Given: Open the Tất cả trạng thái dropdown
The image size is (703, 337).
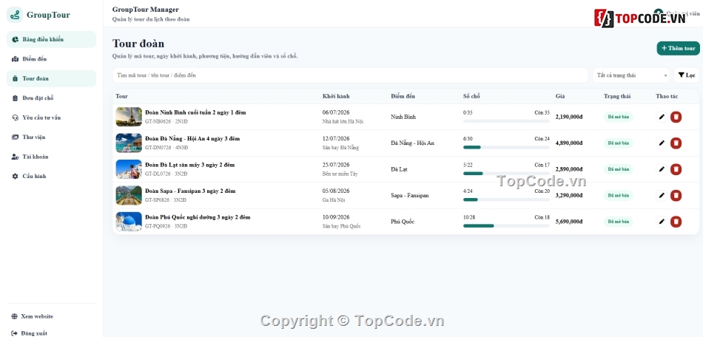Looking at the screenshot, I should 630,75.
